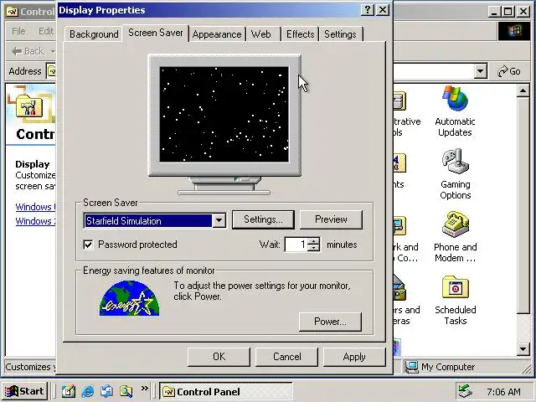Click the Windows logo throbber in Control Panel
The height and width of the screenshot is (402, 536).
click(x=514, y=32)
